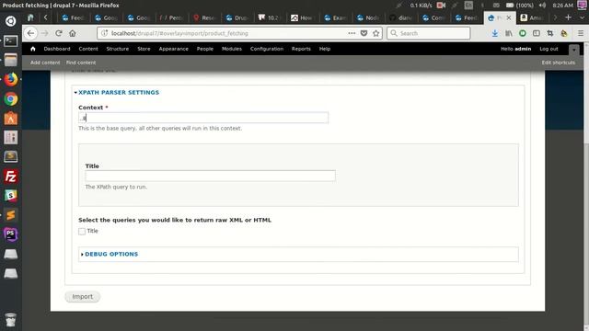The width and height of the screenshot is (589, 331).
Task: Open the Firefox home page
Action: [x=73, y=33]
